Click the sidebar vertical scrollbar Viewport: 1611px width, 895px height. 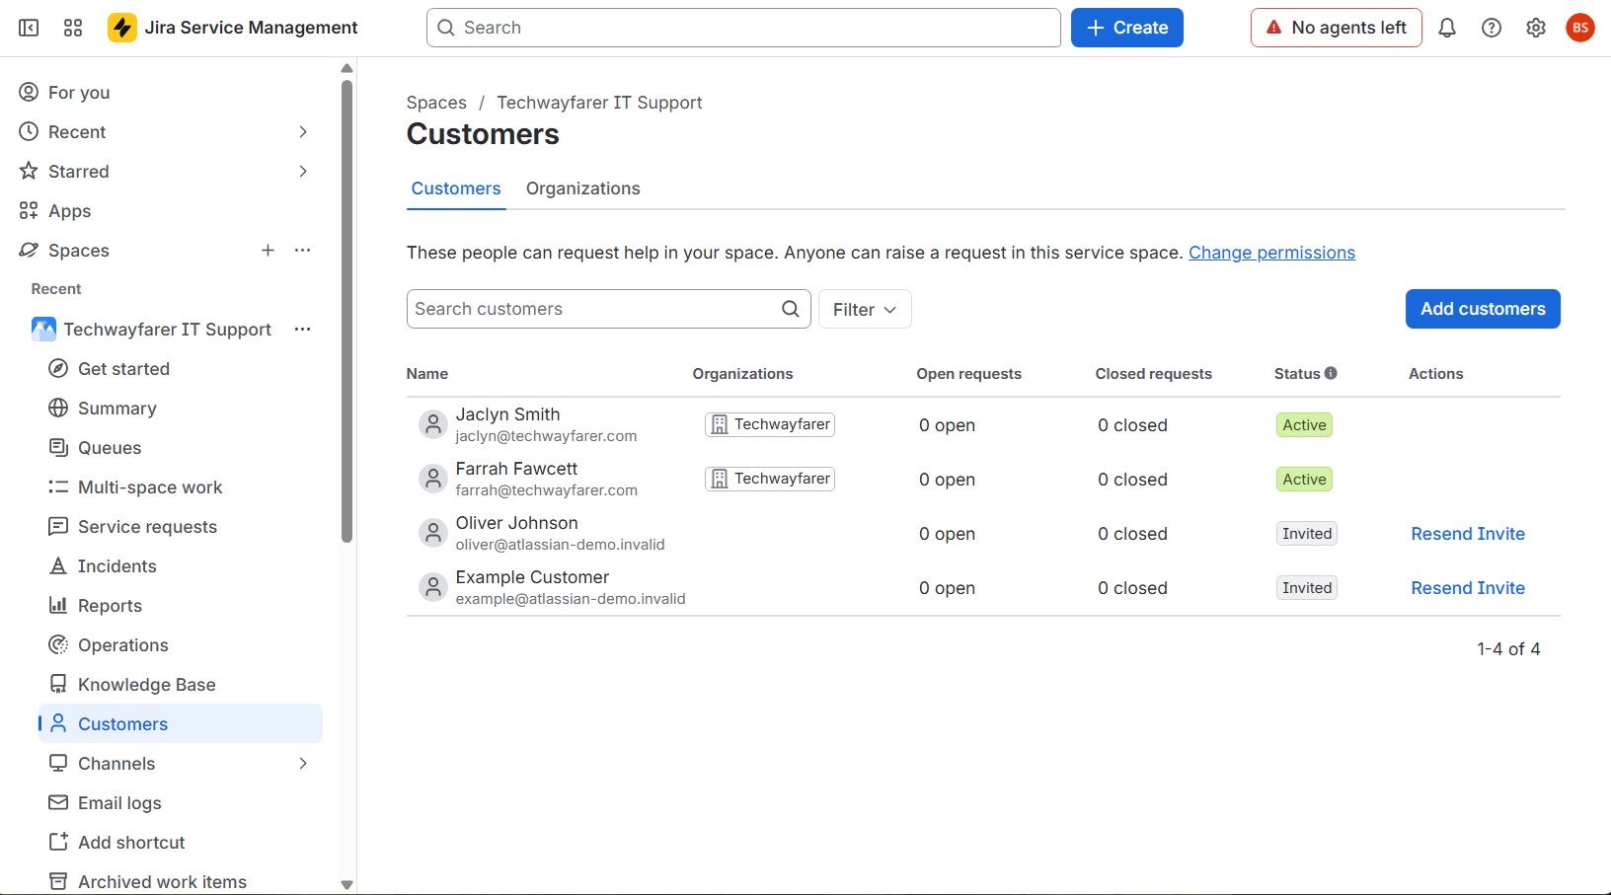click(346, 311)
